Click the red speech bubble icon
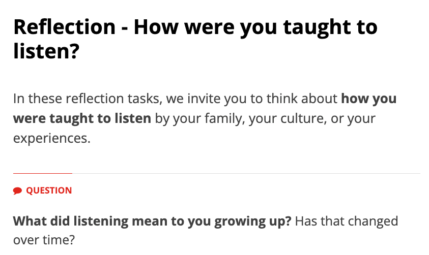The image size is (429, 255). pos(18,191)
